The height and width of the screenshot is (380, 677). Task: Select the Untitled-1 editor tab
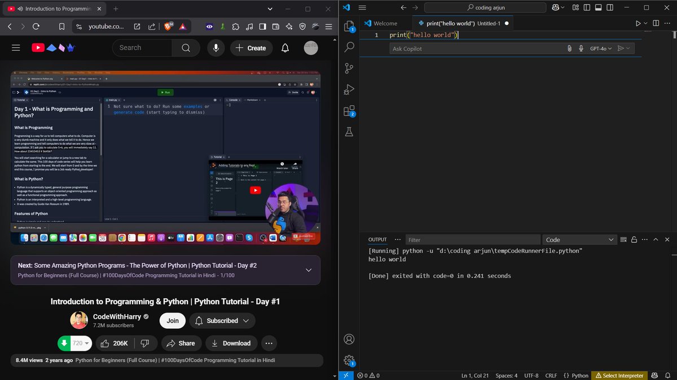point(463,23)
